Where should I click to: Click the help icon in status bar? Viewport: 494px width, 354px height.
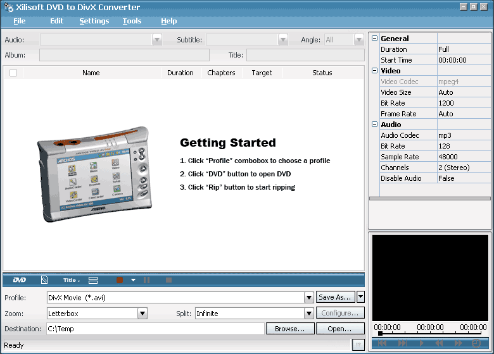coord(358,345)
